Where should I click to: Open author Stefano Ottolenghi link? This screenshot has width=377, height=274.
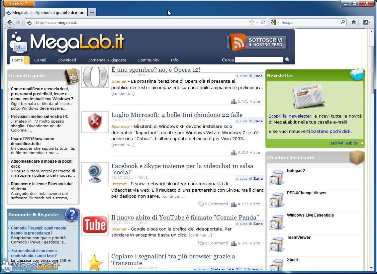[x=236, y=269]
